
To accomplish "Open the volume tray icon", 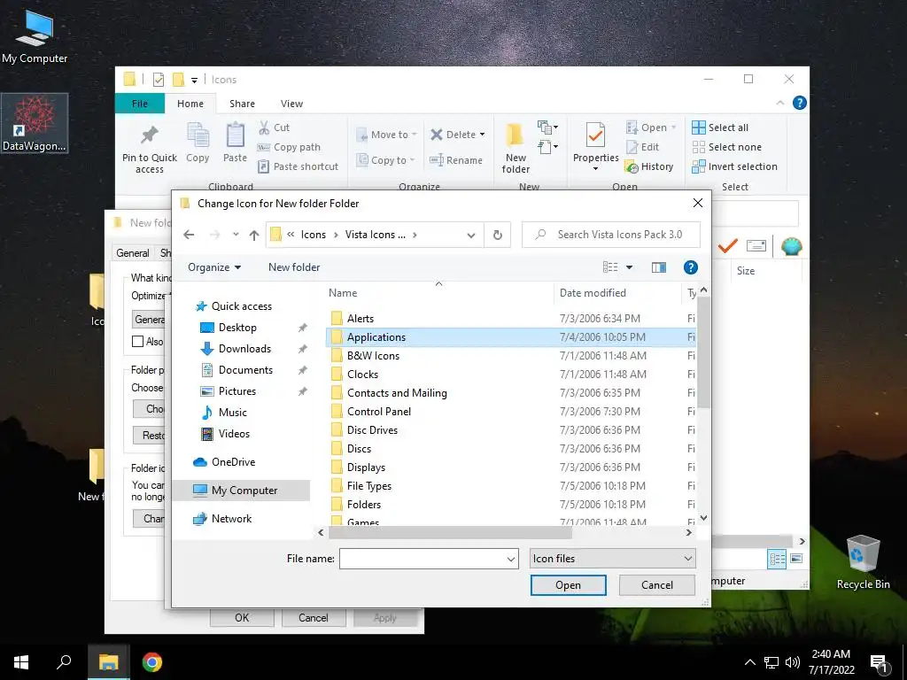I will (x=793, y=662).
